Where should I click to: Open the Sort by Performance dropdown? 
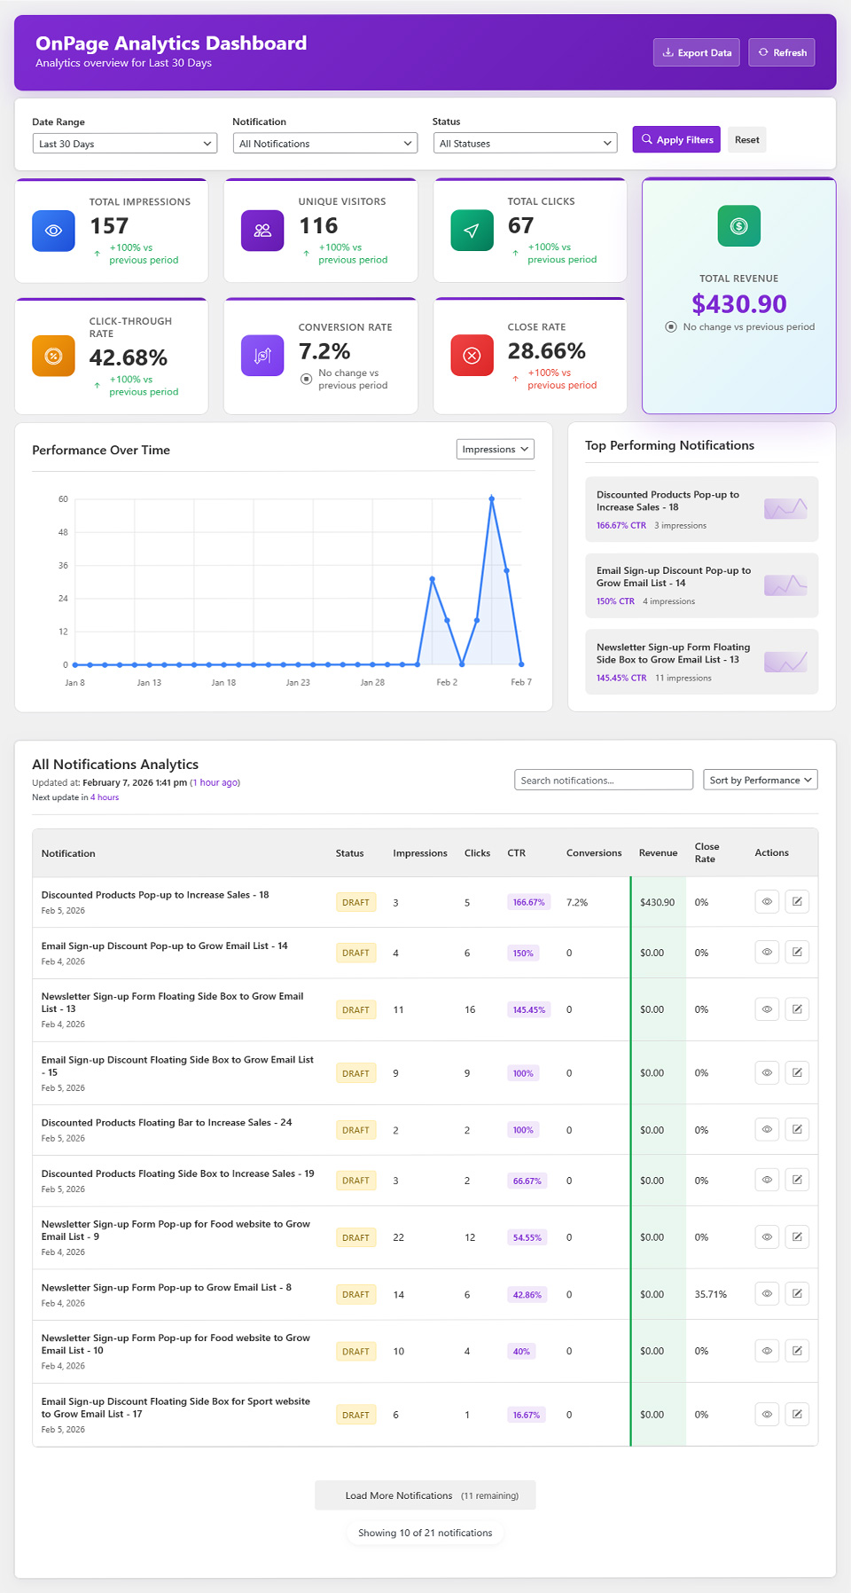(x=760, y=781)
